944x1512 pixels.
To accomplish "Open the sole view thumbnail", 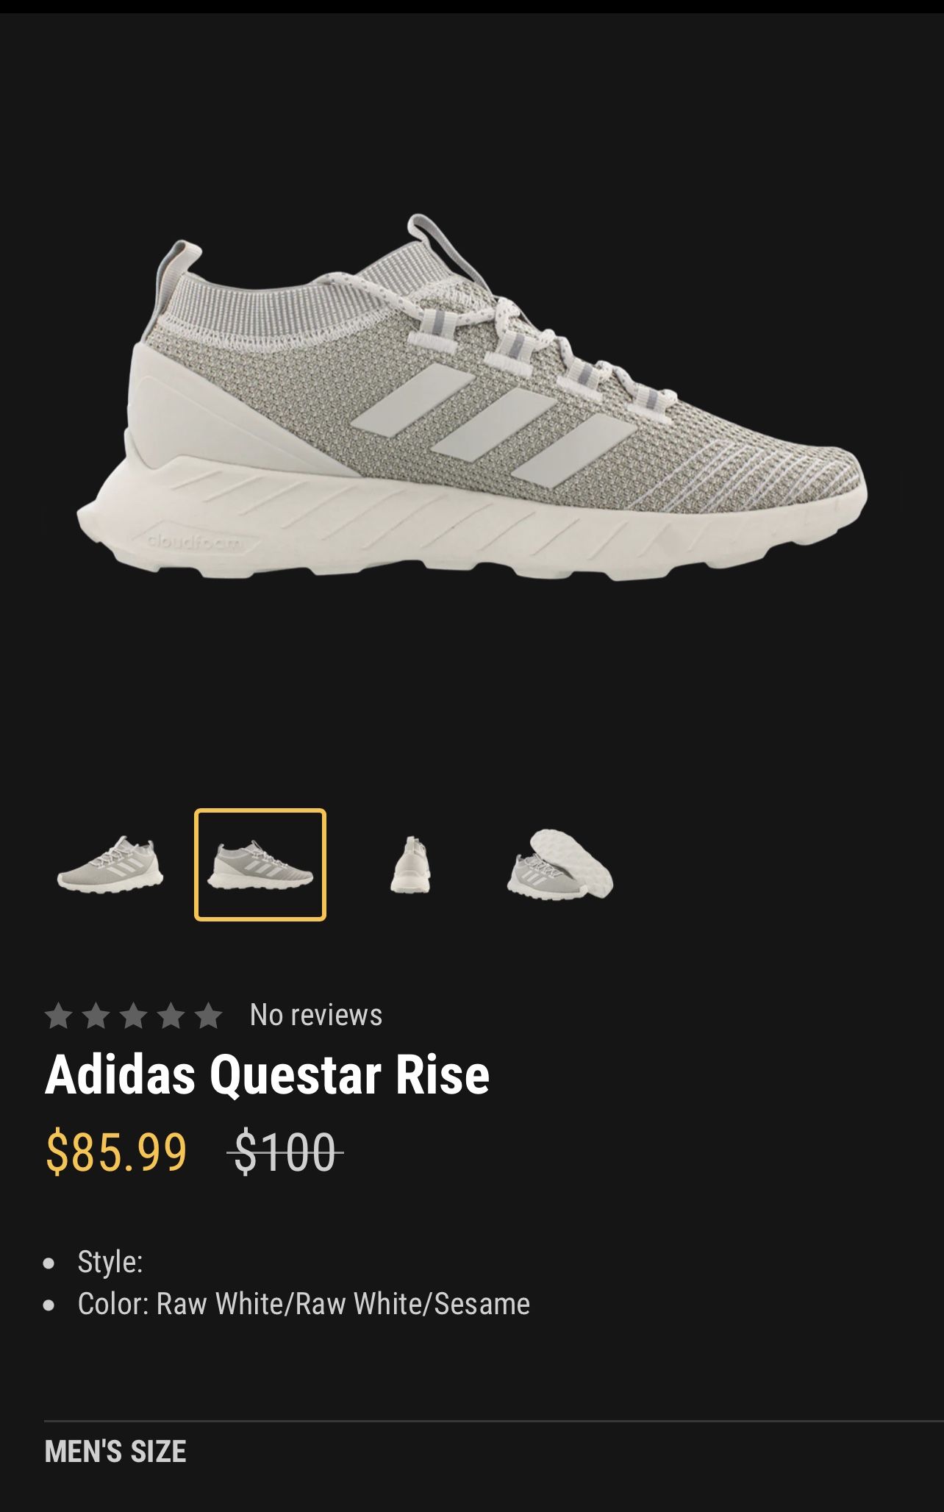I will pos(560,865).
